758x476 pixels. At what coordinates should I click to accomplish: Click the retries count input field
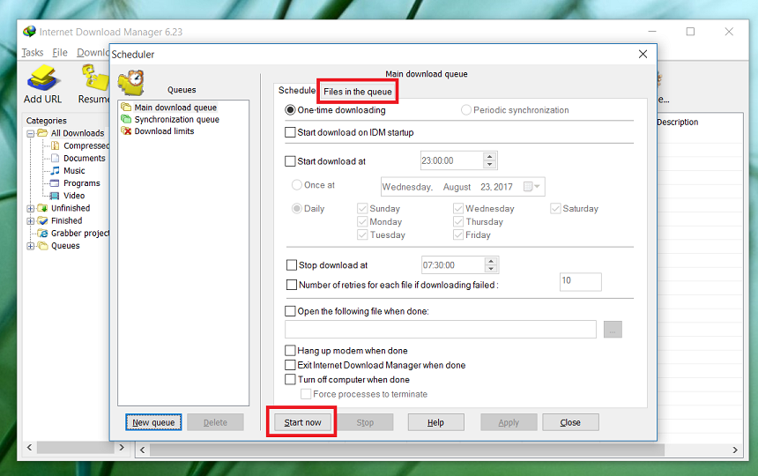tap(581, 282)
